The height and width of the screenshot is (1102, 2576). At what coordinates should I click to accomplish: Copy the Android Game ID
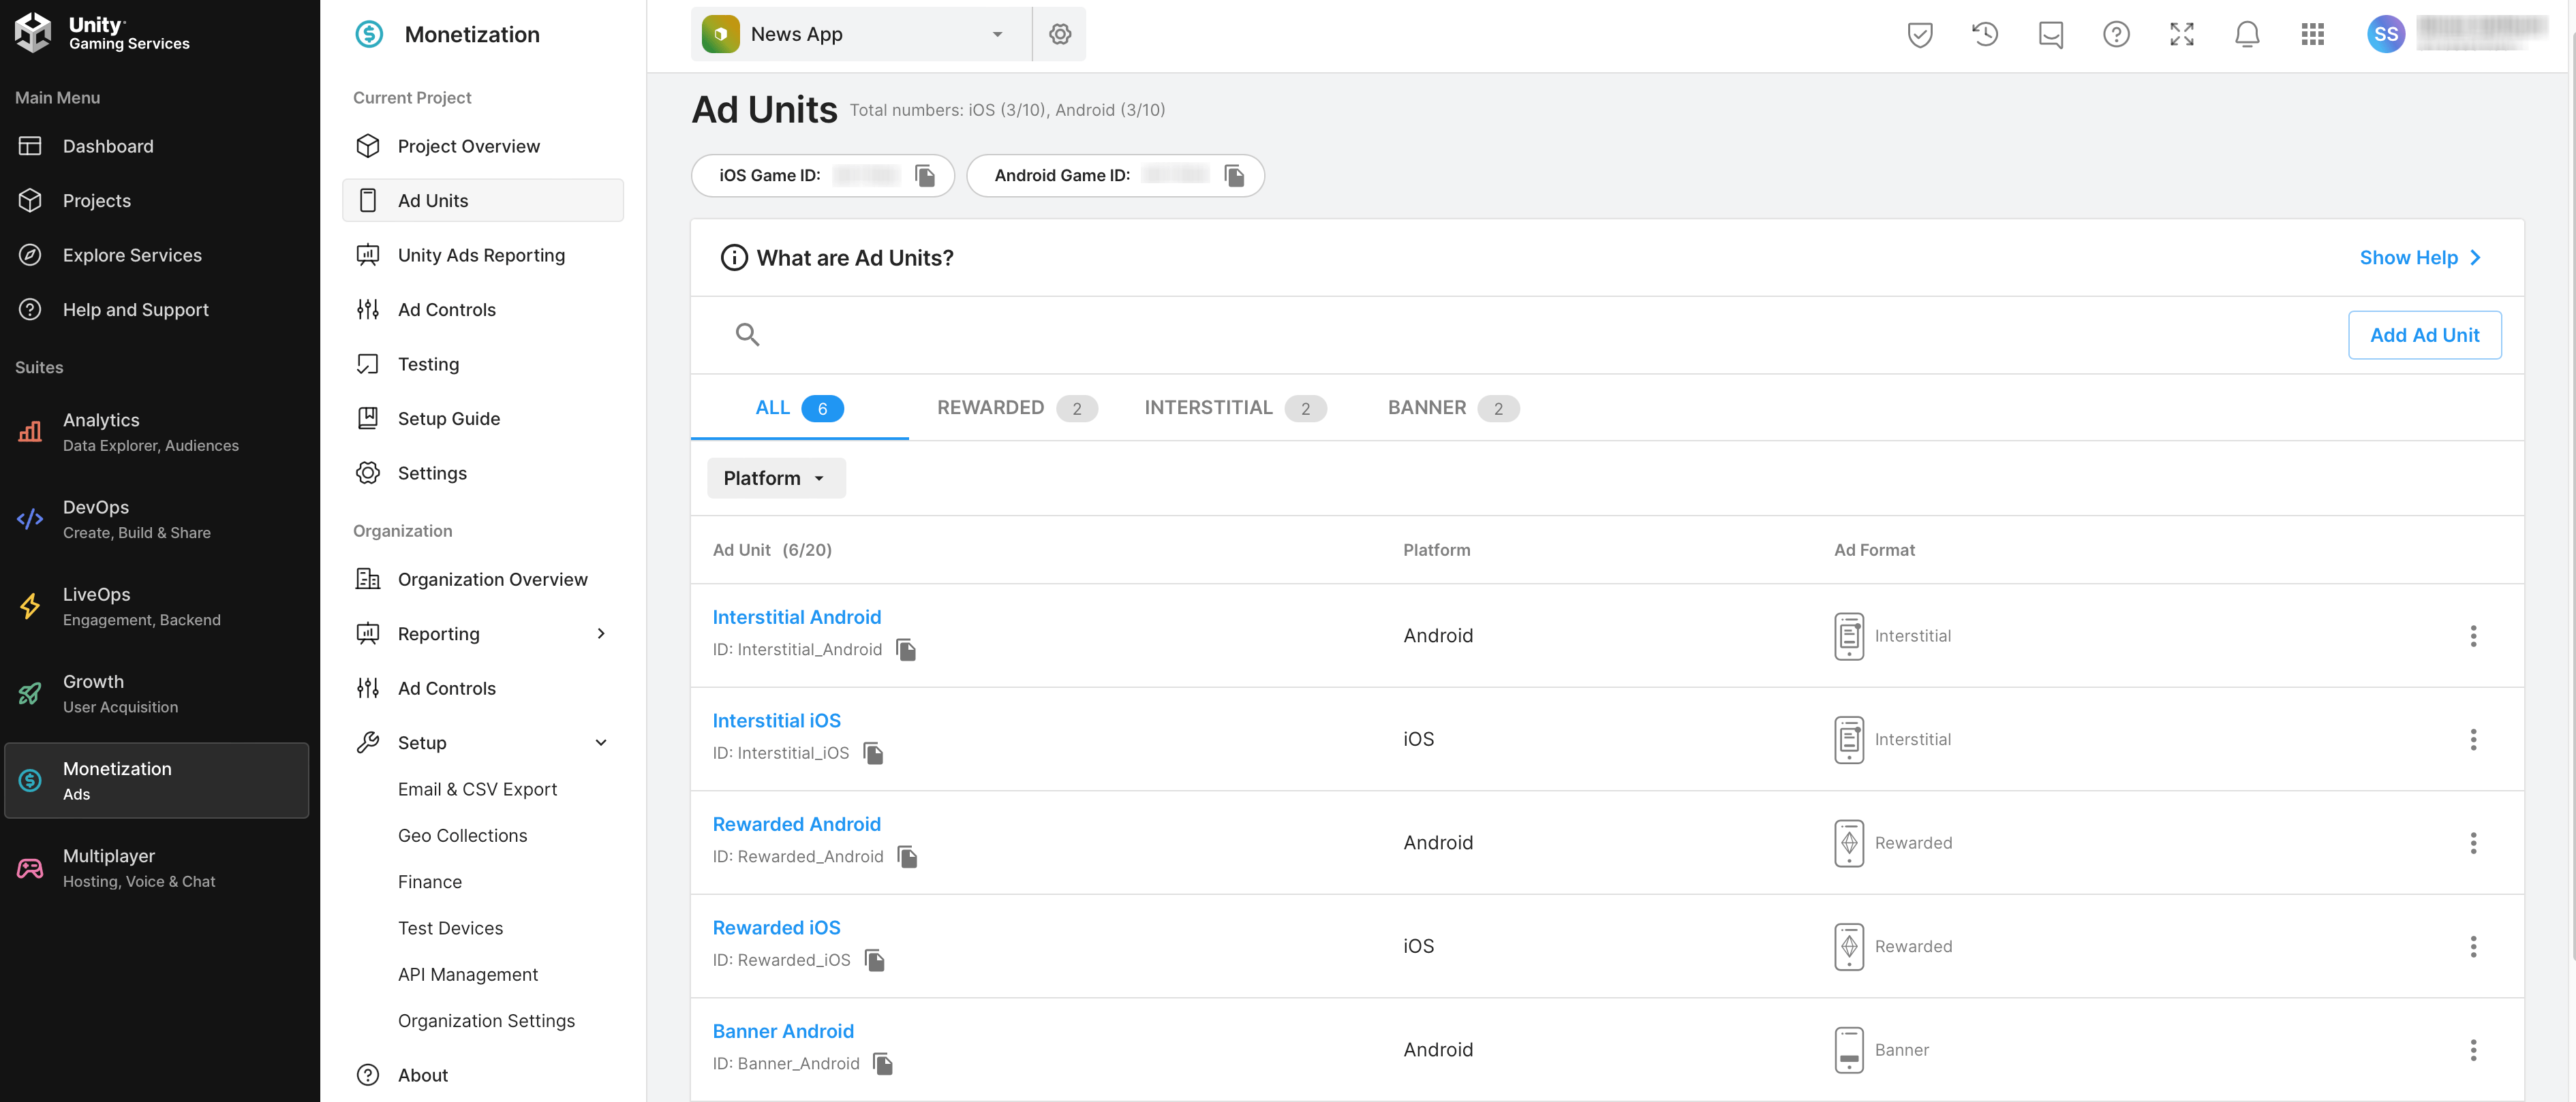(1234, 176)
